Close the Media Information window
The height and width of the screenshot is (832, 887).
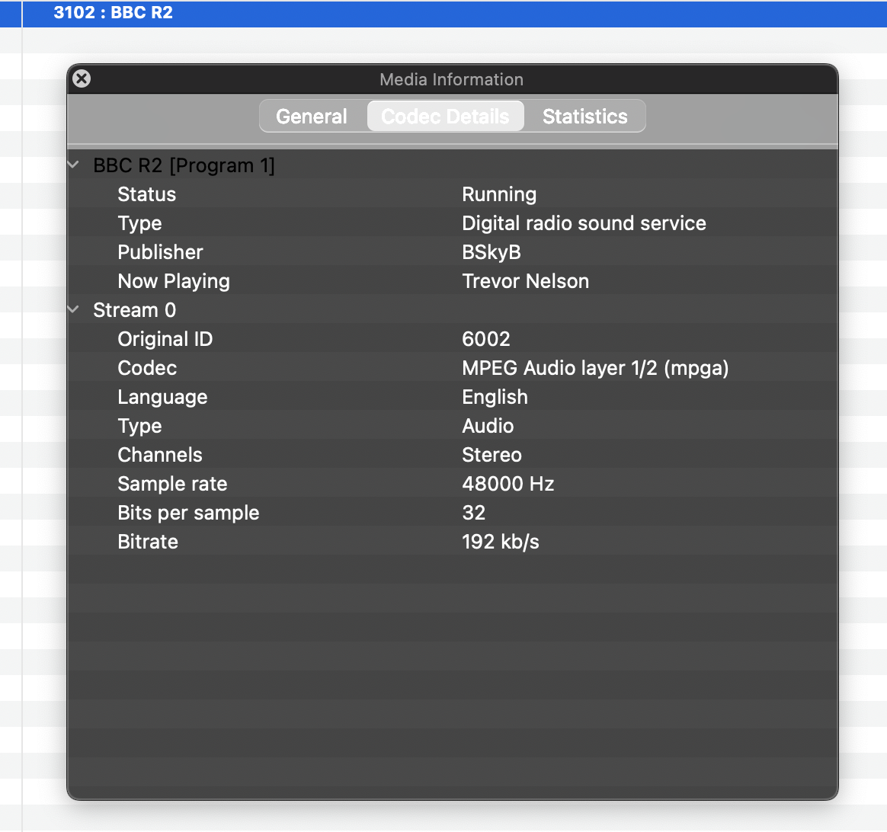click(x=82, y=78)
